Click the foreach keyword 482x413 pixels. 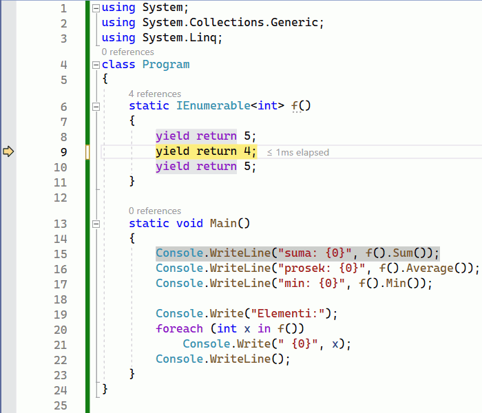pyautogui.click(x=179, y=329)
